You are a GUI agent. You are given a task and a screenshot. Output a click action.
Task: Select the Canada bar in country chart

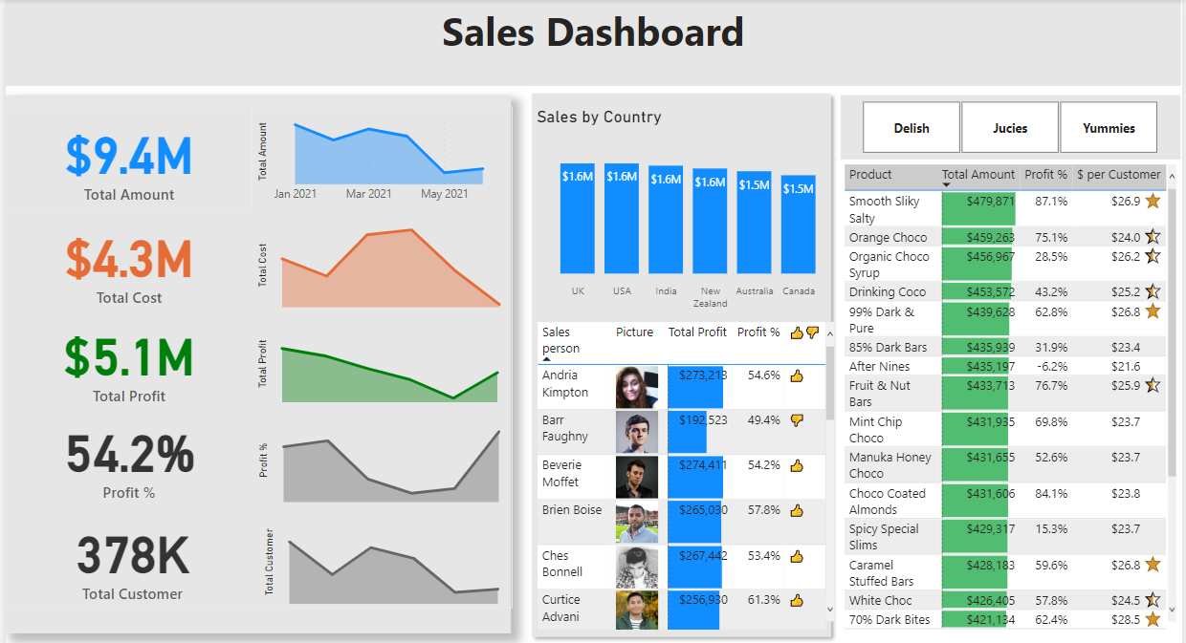click(799, 225)
